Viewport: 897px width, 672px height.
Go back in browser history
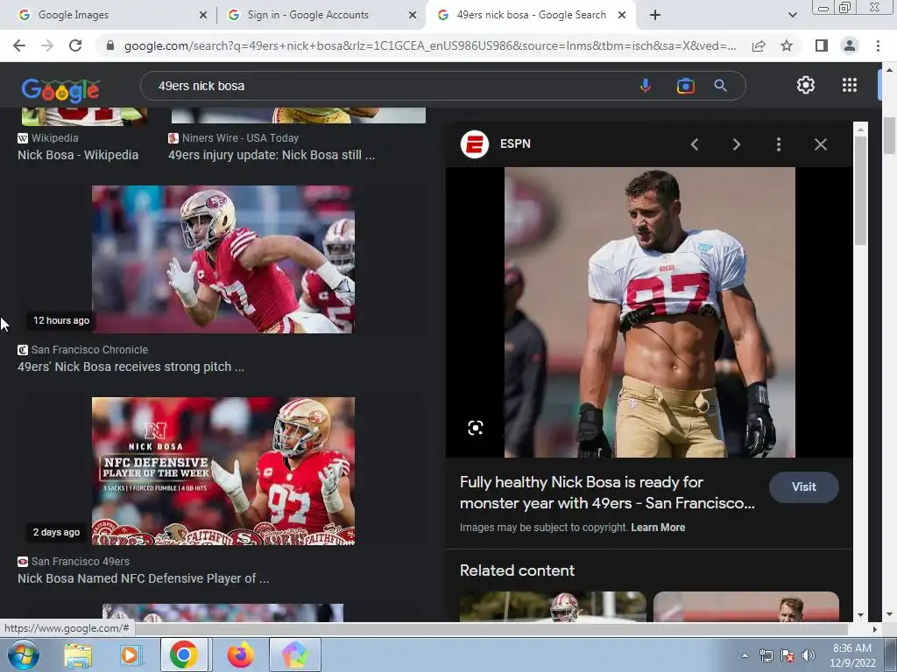19,45
